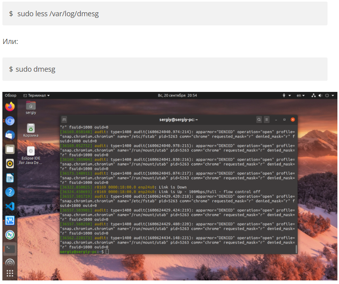Click the new tab button in terminal header
This screenshot has width=339, height=284.
pos(64,120)
